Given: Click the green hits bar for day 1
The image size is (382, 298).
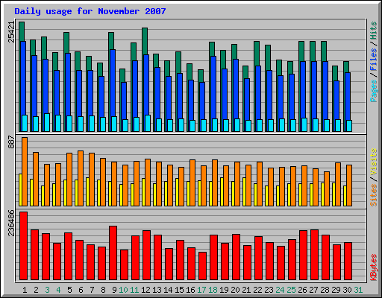Looking at the screenshot, I should coord(22,31).
